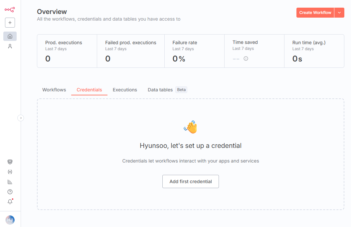Select the Failure rate stats card
Viewport: 351px width, 227px height.
[x=194, y=51]
